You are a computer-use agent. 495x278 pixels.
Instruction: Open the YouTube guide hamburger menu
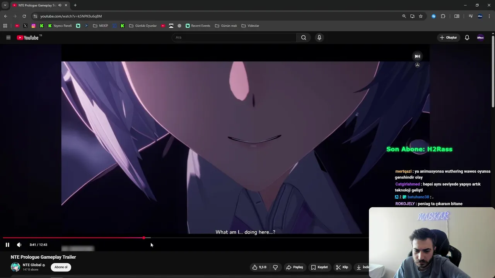8,37
